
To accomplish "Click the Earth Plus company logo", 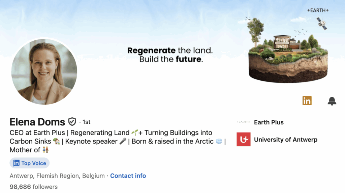I will coord(244,122).
